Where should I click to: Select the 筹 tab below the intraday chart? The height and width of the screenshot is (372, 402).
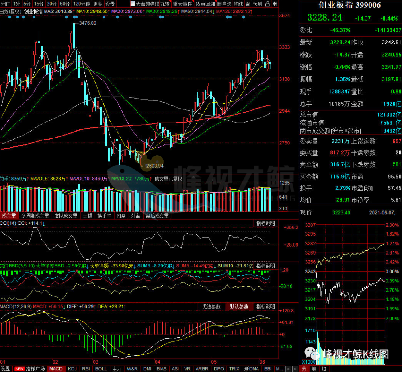pyautogui.click(x=314, y=369)
